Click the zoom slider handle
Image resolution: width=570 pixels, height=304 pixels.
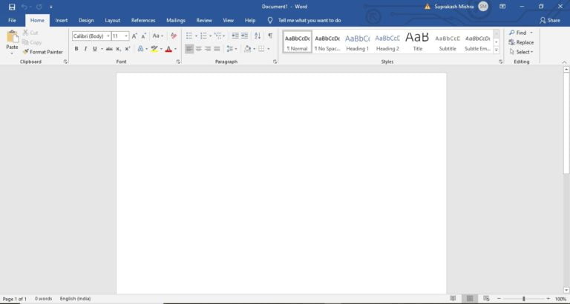pos(524,299)
